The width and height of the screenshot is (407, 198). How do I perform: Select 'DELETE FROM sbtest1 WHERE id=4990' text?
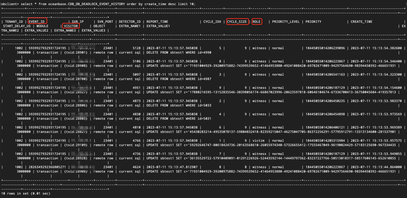point(174,53)
